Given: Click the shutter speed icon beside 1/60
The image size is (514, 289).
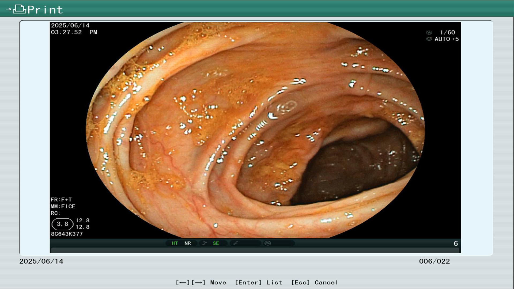Looking at the screenshot, I should [429, 33].
